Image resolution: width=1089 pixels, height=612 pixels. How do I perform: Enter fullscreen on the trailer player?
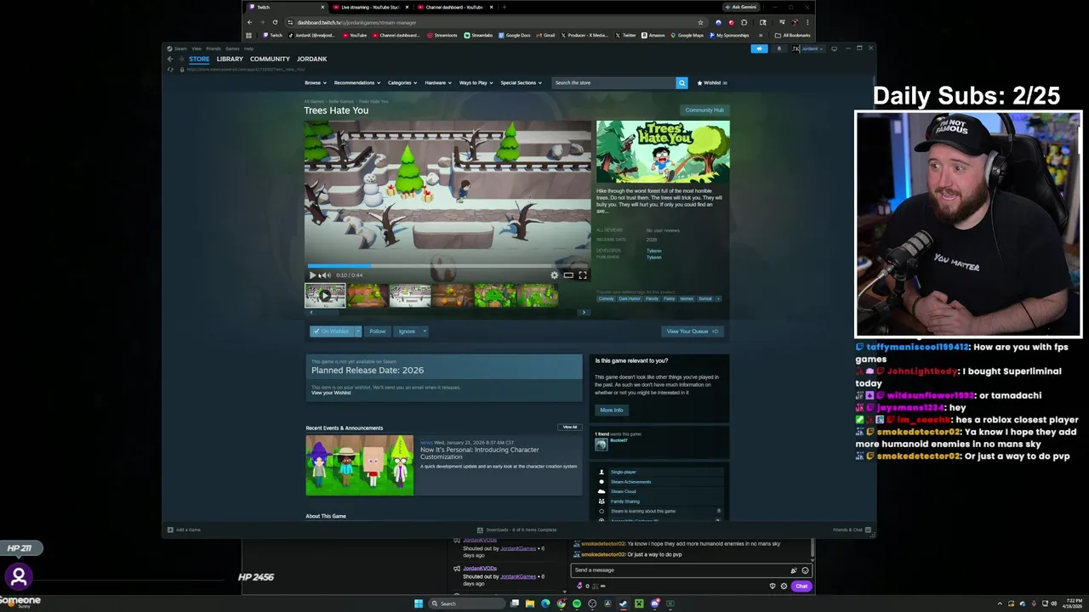point(583,275)
